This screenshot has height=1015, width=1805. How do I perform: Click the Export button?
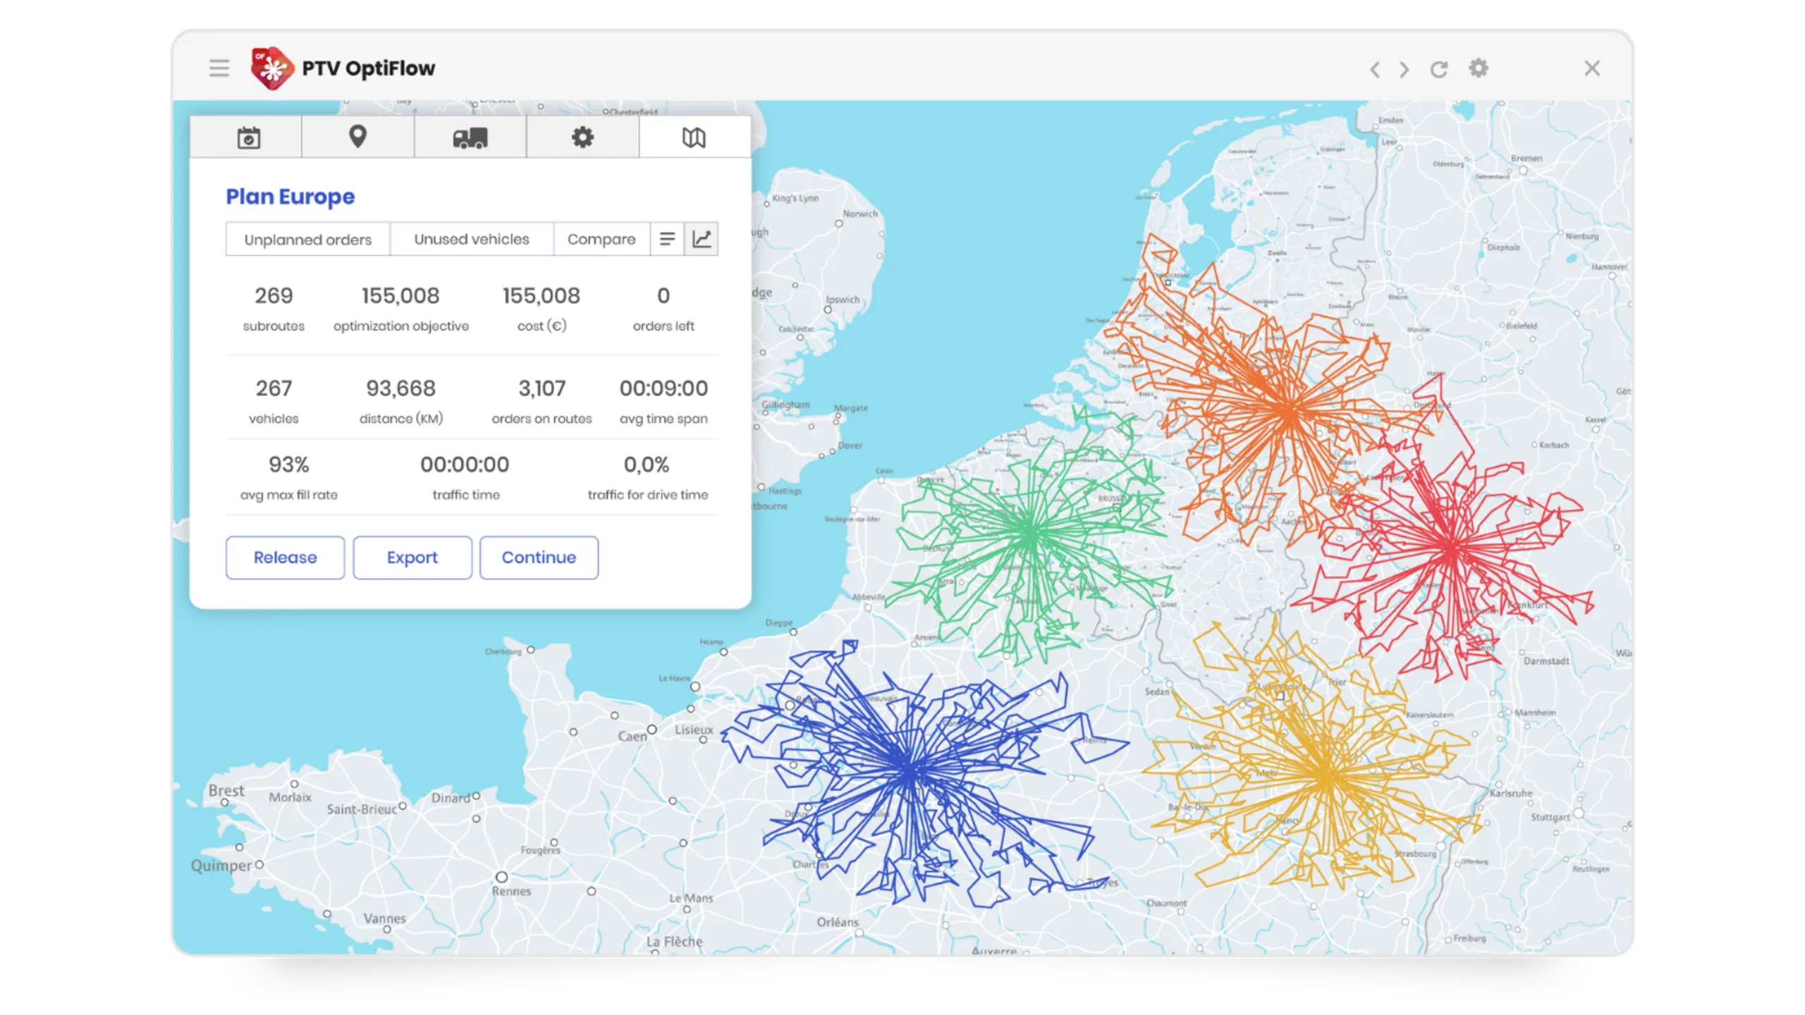[x=412, y=558]
